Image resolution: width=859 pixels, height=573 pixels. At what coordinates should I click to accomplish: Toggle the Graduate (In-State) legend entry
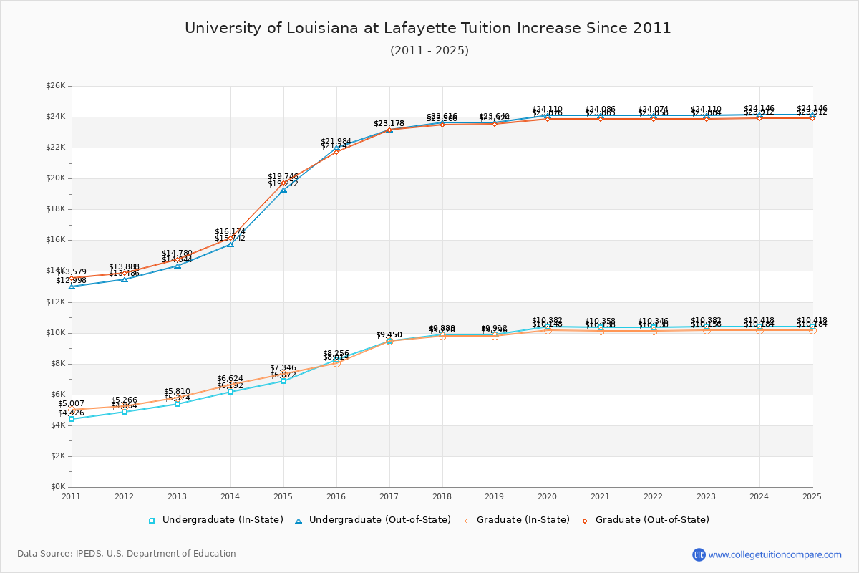pyautogui.click(x=516, y=520)
